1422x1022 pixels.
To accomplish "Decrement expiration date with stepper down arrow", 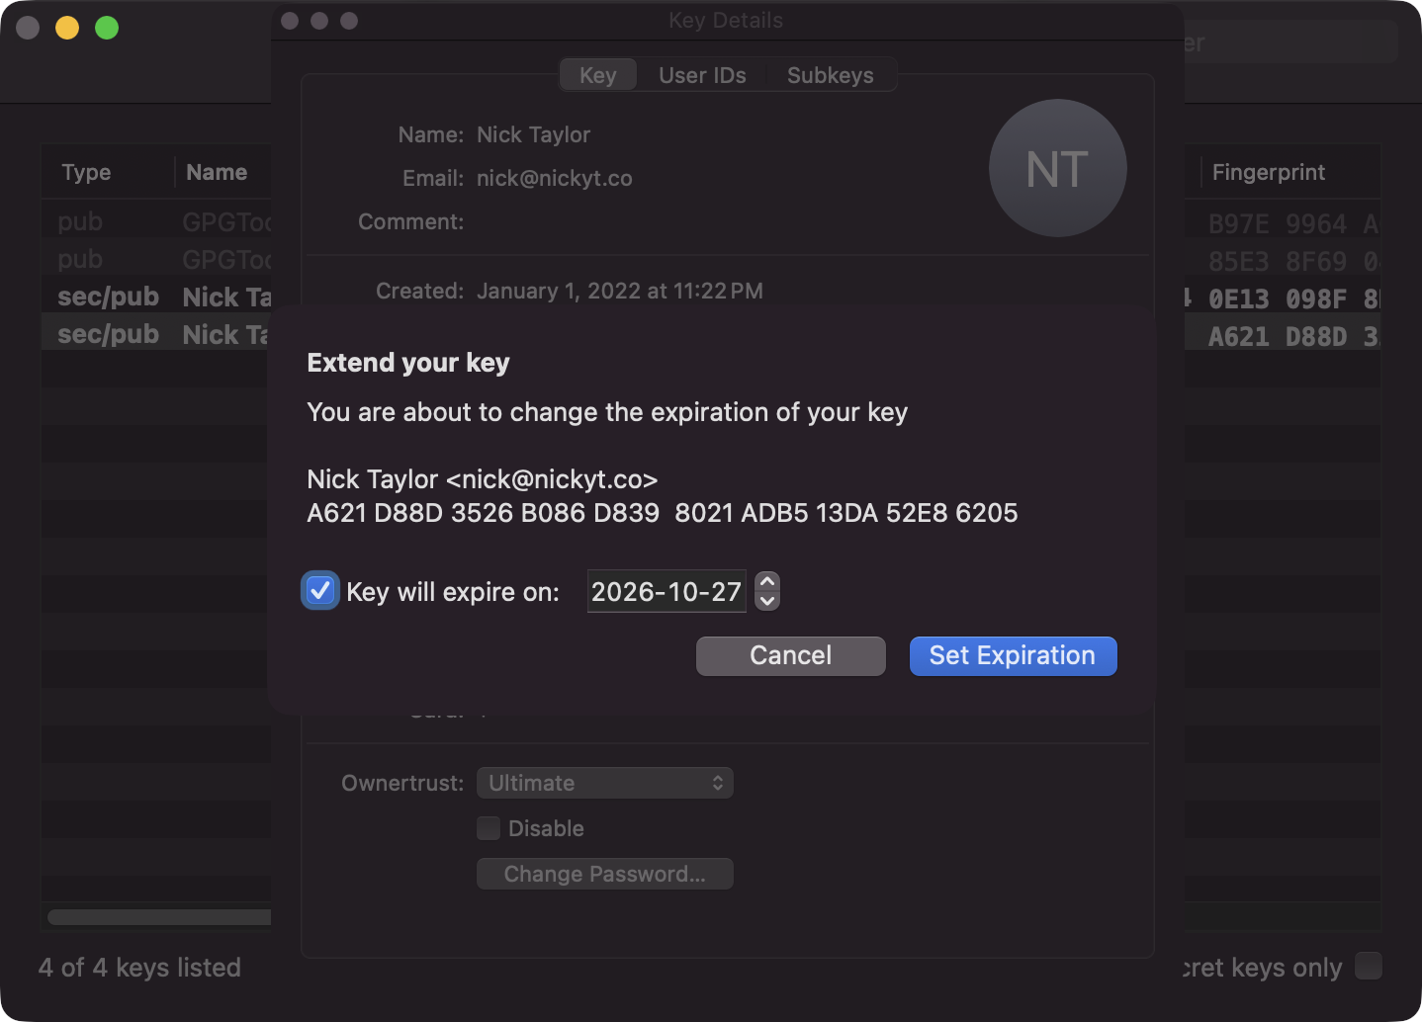I will coord(767,601).
